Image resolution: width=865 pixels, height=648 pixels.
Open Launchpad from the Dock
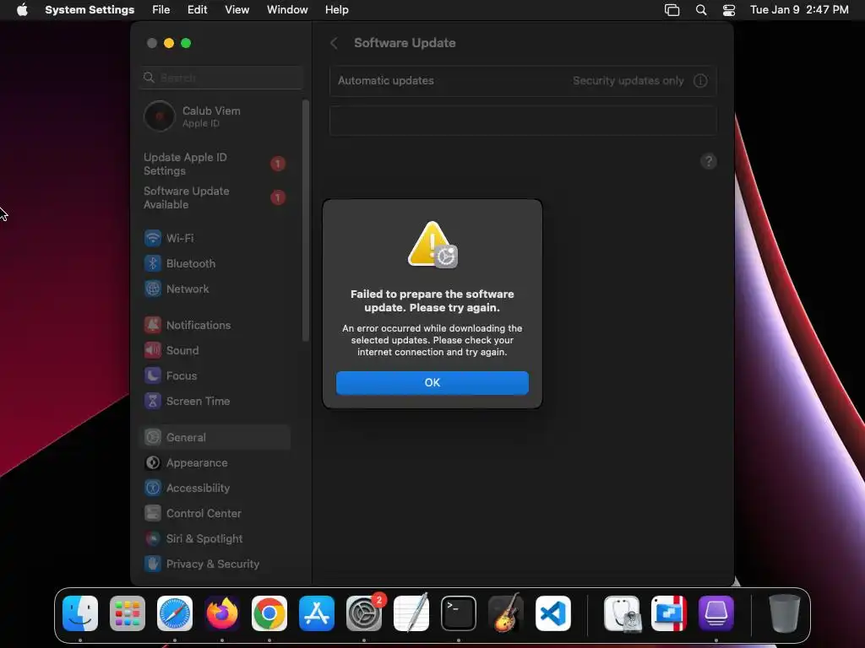point(128,613)
